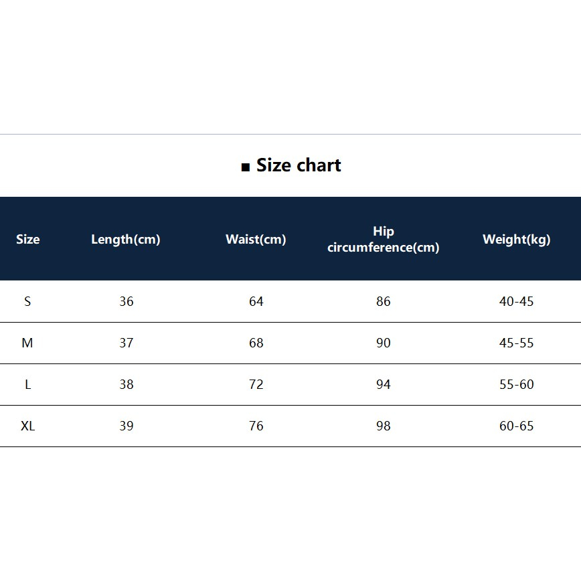This screenshot has width=581, height=581.
Task: Click length value 36 for size S
Action: coord(127,301)
